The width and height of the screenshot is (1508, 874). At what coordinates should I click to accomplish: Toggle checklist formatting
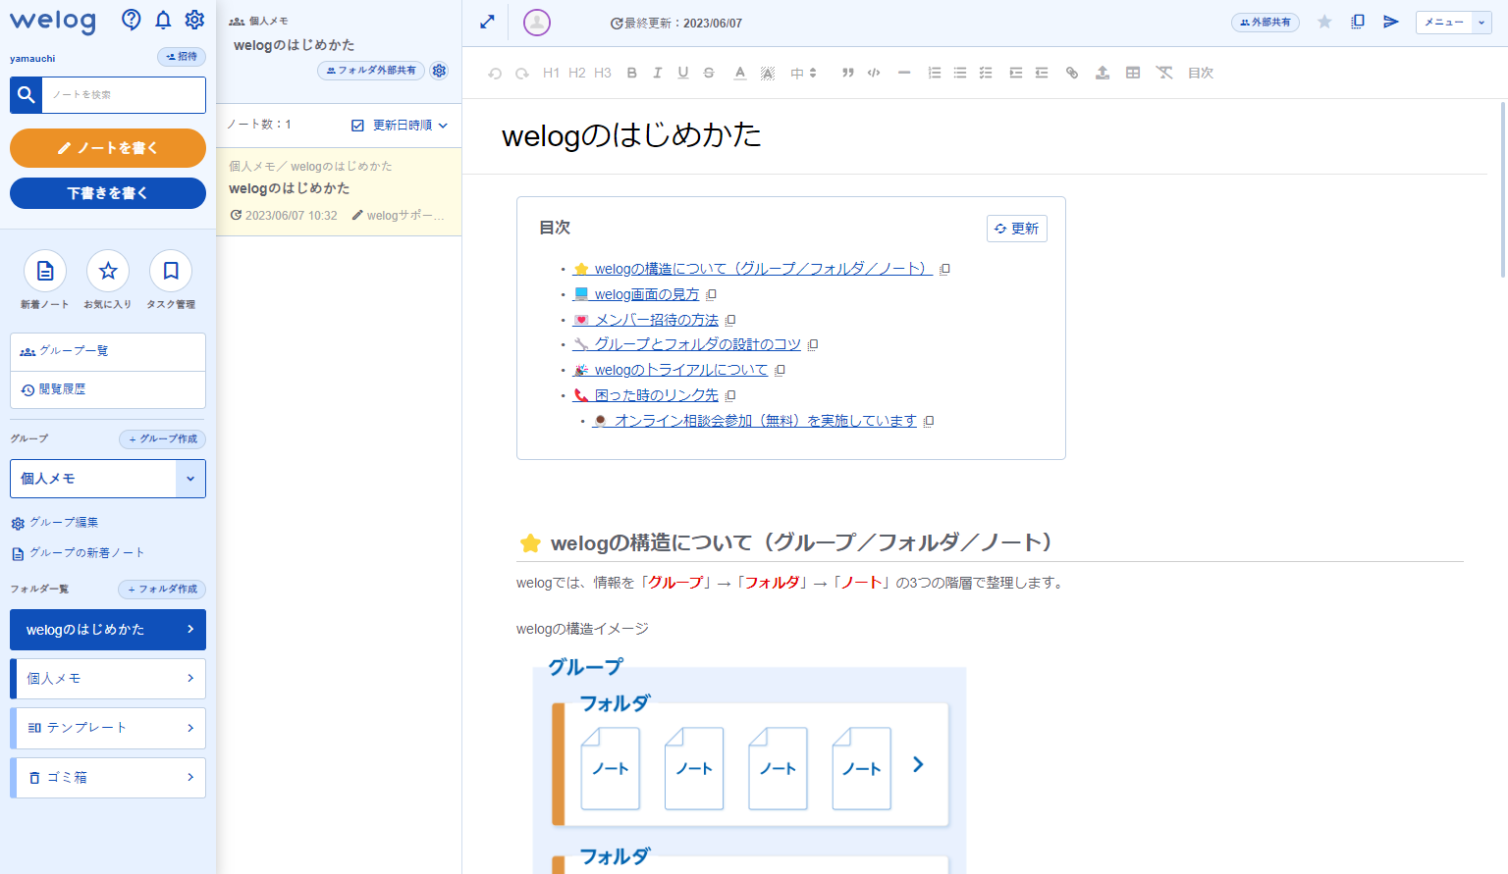click(x=986, y=73)
